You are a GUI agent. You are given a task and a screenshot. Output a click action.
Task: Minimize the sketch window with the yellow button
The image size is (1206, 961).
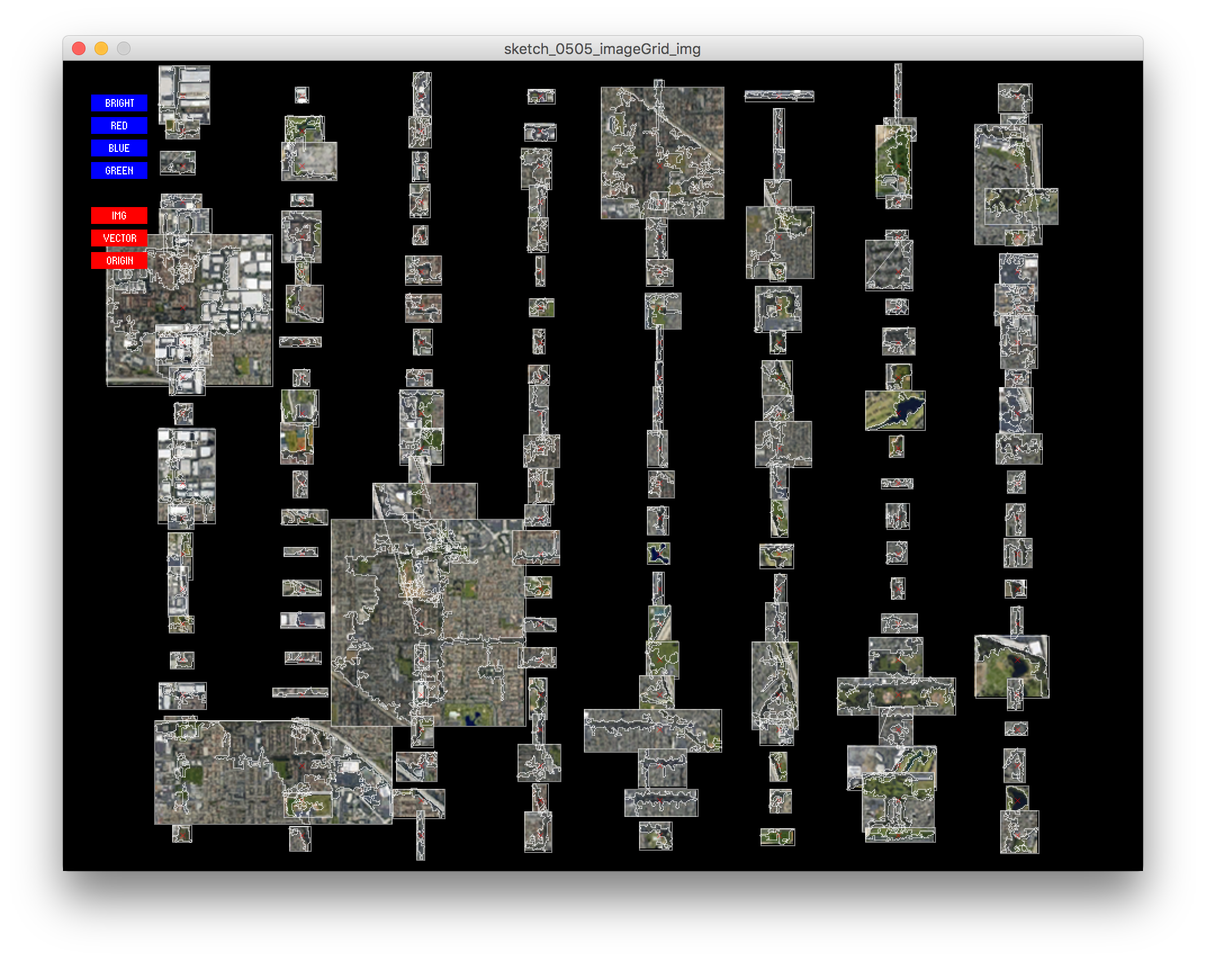(x=101, y=49)
